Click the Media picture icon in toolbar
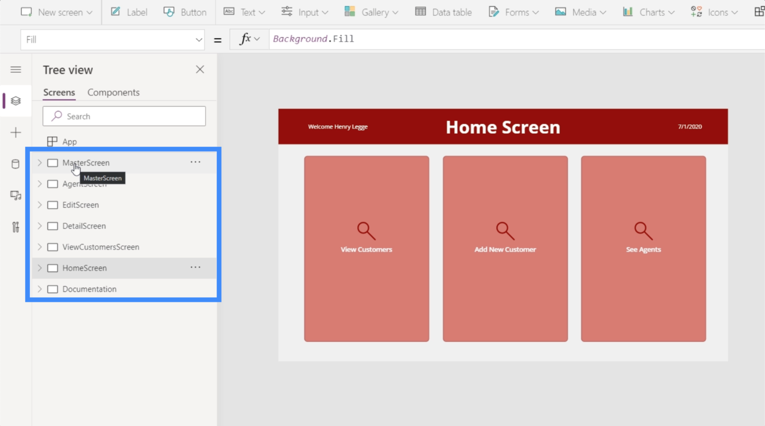Screen dimensions: 765x426 561,12
